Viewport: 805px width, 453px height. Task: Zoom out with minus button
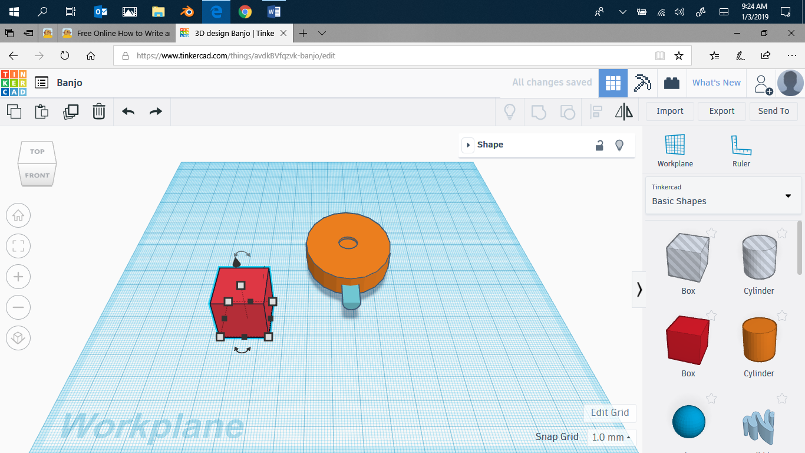click(18, 307)
